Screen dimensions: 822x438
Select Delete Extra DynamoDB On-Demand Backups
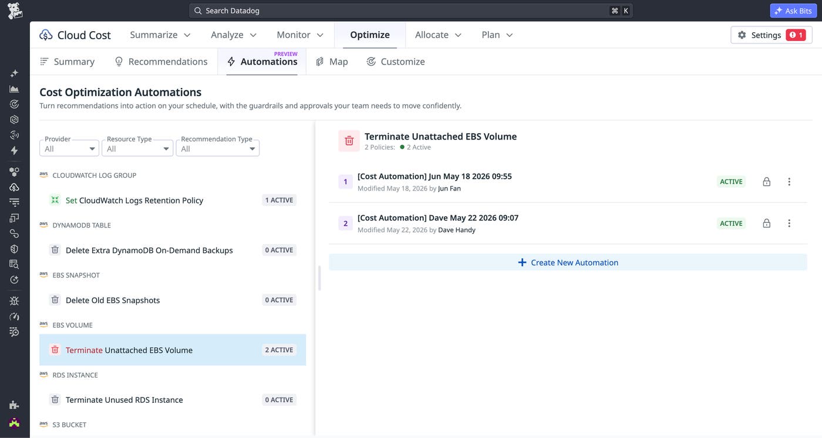173,250
